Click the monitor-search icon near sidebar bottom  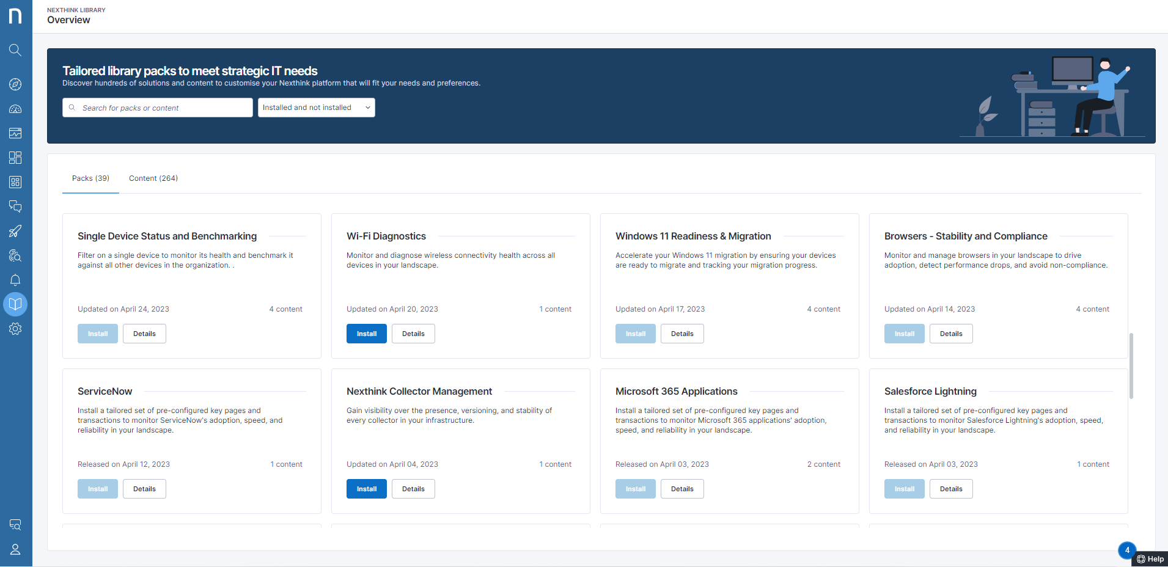pos(15,524)
